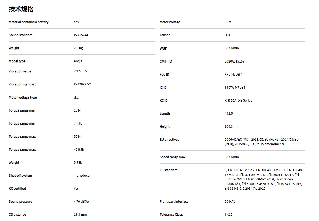The image size is (319, 221).
Task: Select the 2.6 kg weight value
Action: click(78, 48)
